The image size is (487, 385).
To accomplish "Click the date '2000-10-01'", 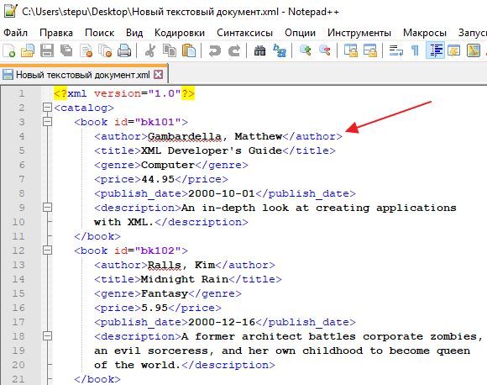I will tap(222, 193).
